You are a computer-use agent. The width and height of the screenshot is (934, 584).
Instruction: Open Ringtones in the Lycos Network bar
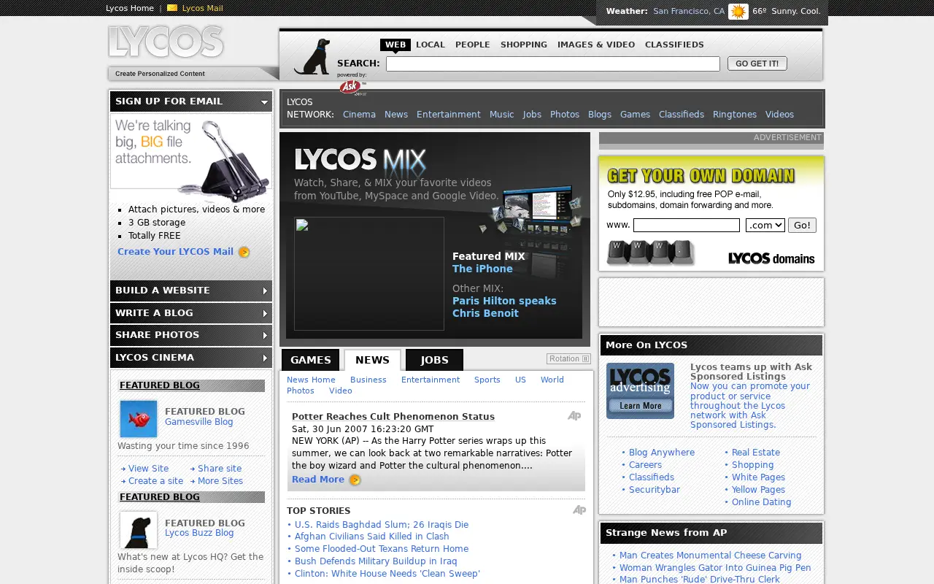click(735, 115)
